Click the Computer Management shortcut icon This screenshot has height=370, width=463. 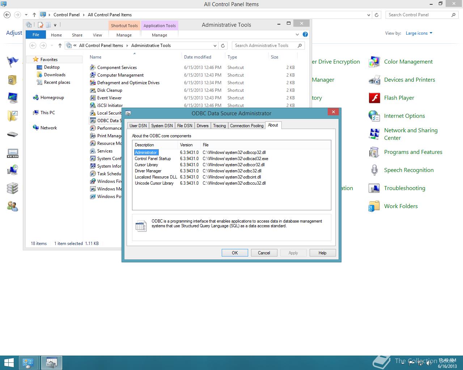click(x=93, y=75)
